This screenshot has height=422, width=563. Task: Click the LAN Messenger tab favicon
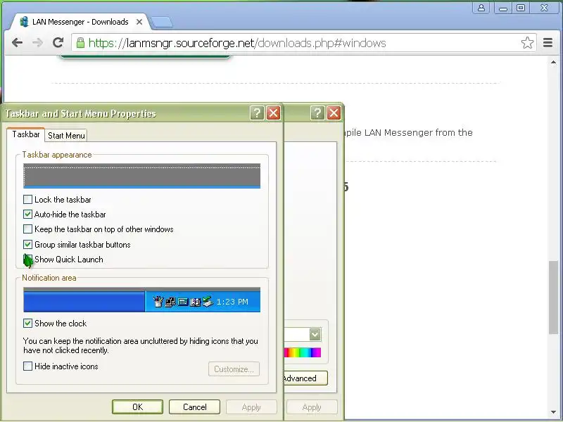tap(24, 22)
